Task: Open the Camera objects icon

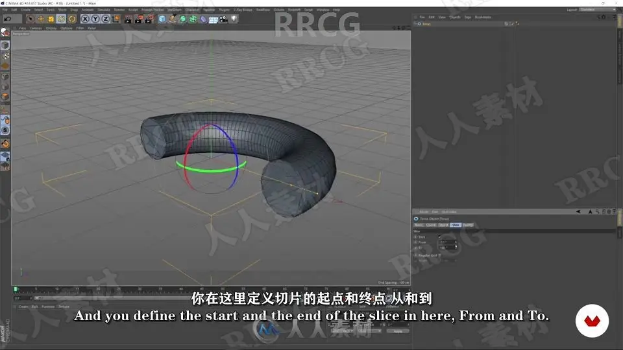Action: click(x=224, y=19)
